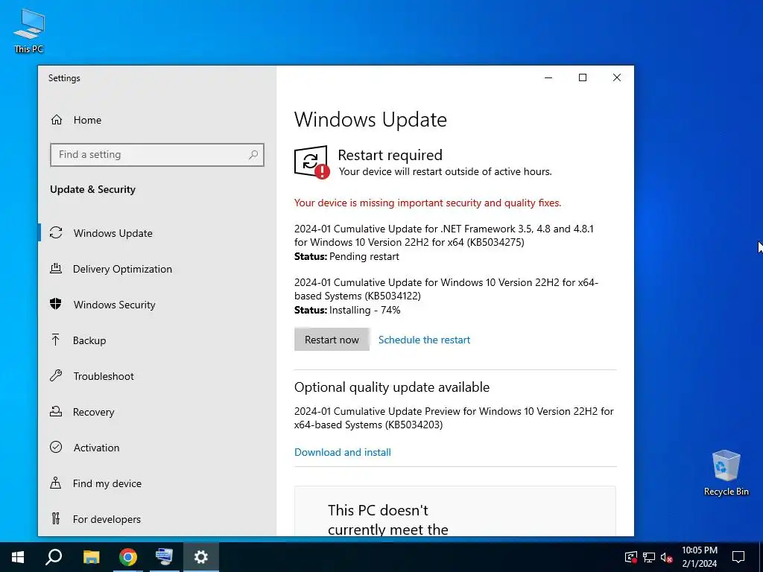Click the muted volume tray icon
This screenshot has width=763, height=572.
667,557
